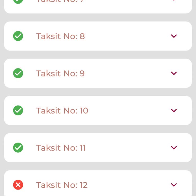Viewport: 196px width, 196px height.
Task: Click the green checkmark for Taksit No: 8
Action: click(x=18, y=36)
